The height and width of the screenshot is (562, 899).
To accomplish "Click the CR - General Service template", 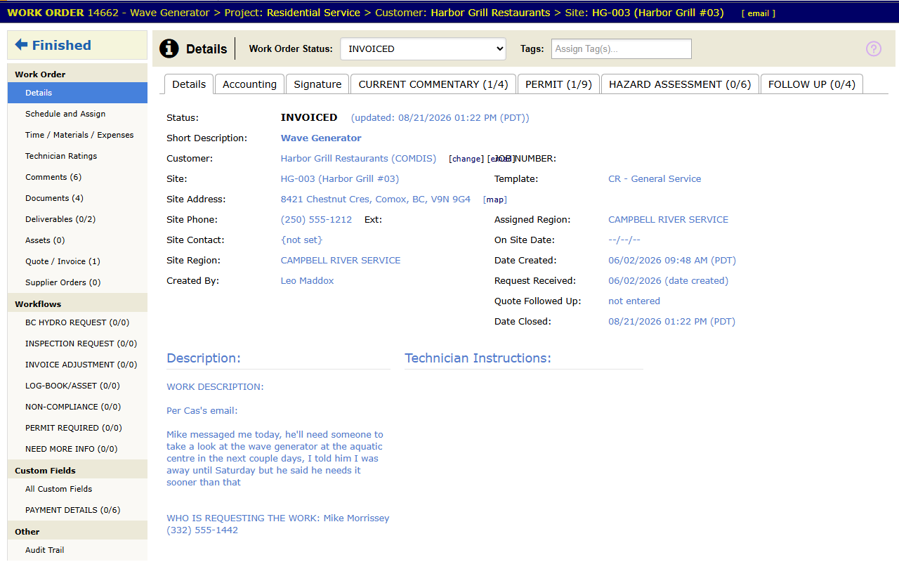I will (655, 179).
